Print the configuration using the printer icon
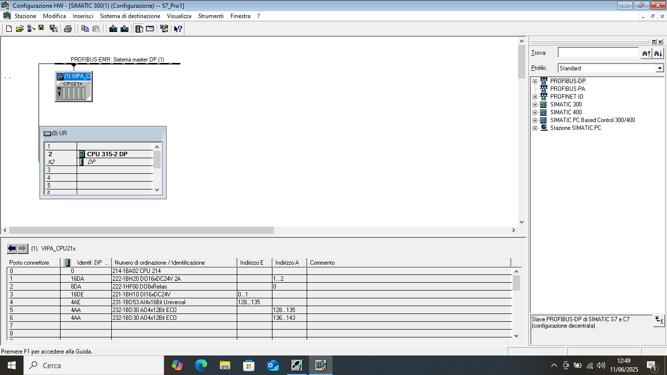The image size is (667, 375). pyautogui.click(x=68, y=29)
